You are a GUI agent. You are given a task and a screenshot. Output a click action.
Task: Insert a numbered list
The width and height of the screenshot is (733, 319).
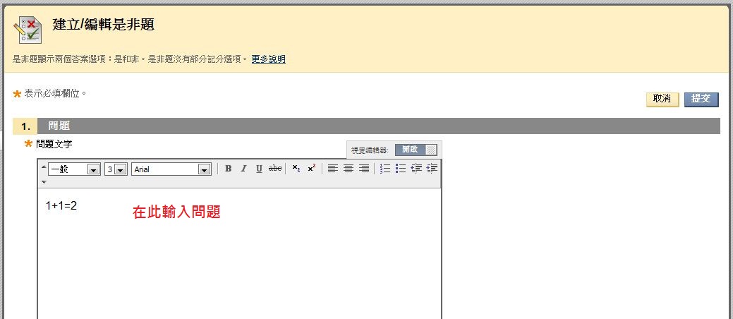click(385, 169)
